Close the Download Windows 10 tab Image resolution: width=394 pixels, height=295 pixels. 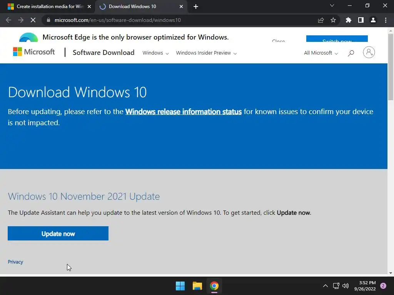coord(181,7)
